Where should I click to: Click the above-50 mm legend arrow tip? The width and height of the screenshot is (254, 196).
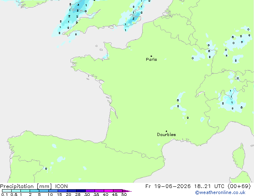127,191
